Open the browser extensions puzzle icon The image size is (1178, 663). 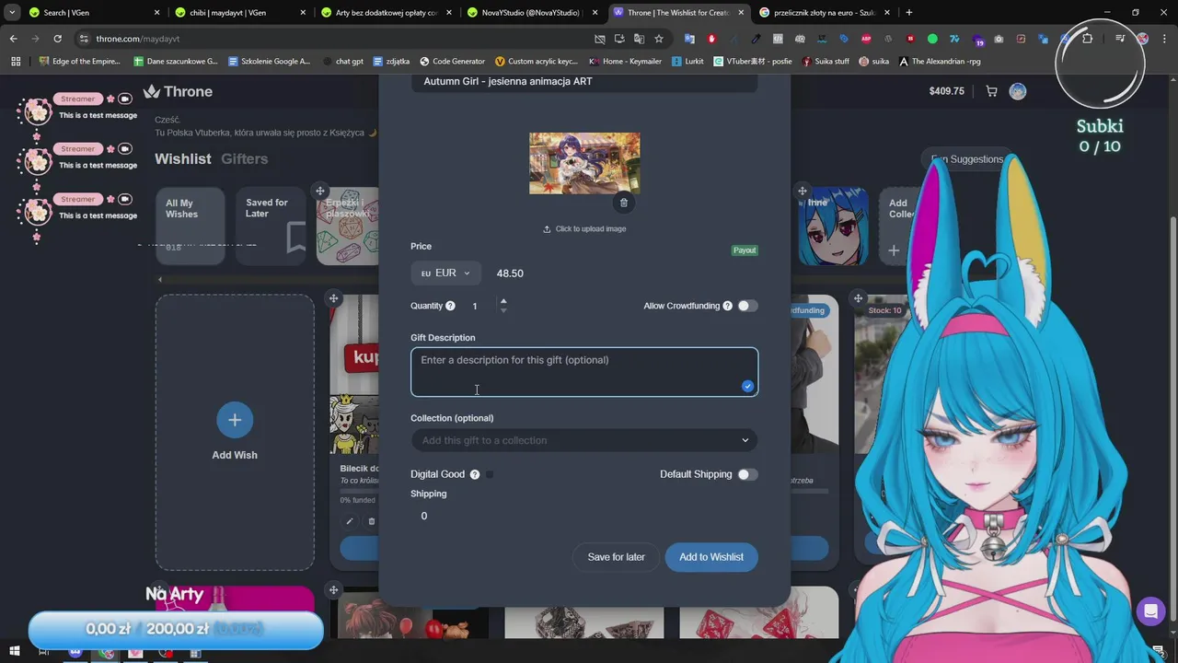(x=1088, y=39)
